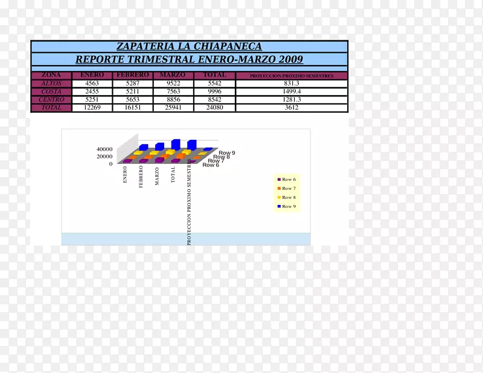The image size is (483, 373).
Task: Select the total cell 12269
Action: pos(92,107)
